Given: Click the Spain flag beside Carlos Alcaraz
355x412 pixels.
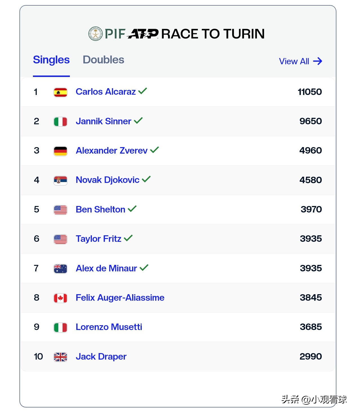Looking at the screenshot, I should click(60, 92).
